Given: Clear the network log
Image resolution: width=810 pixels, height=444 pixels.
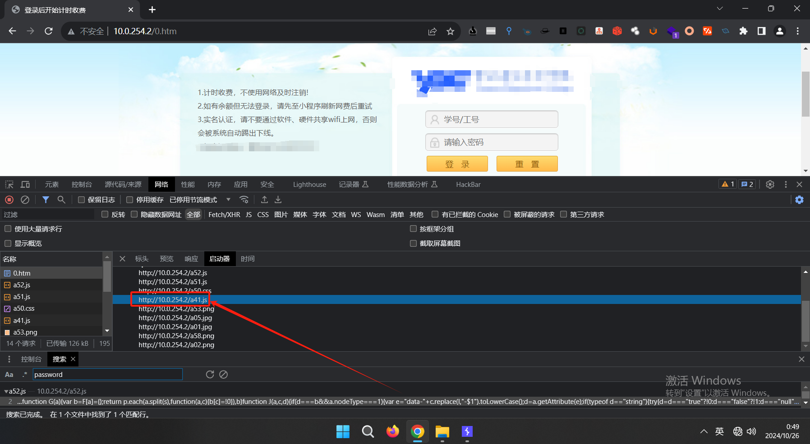Looking at the screenshot, I should pyautogui.click(x=25, y=199).
